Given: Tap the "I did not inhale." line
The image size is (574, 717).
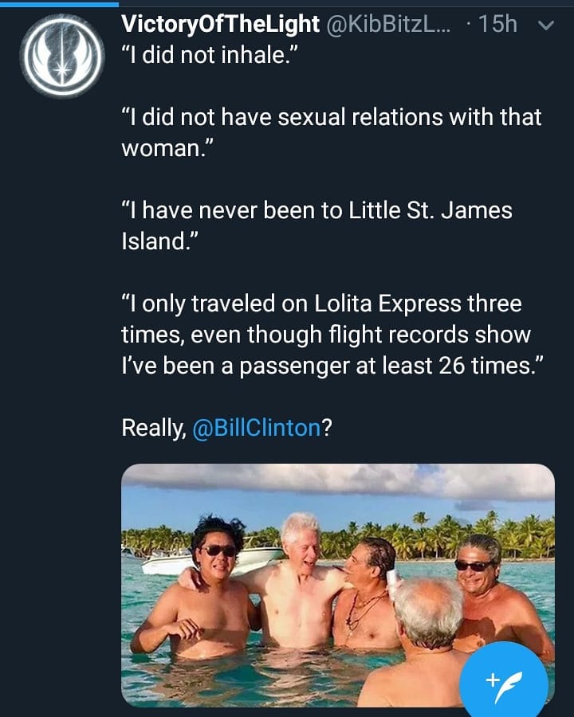Looking at the screenshot, I should tap(210, 59).
